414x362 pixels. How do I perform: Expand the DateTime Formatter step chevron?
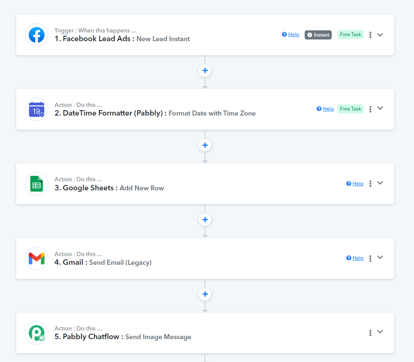[x=380, y=108]
